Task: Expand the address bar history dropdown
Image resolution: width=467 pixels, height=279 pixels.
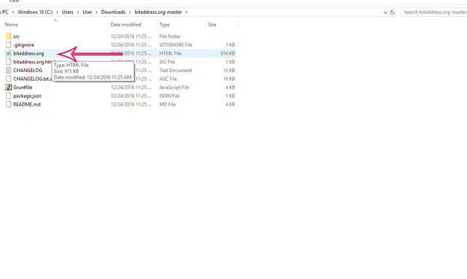Action: 385,12
